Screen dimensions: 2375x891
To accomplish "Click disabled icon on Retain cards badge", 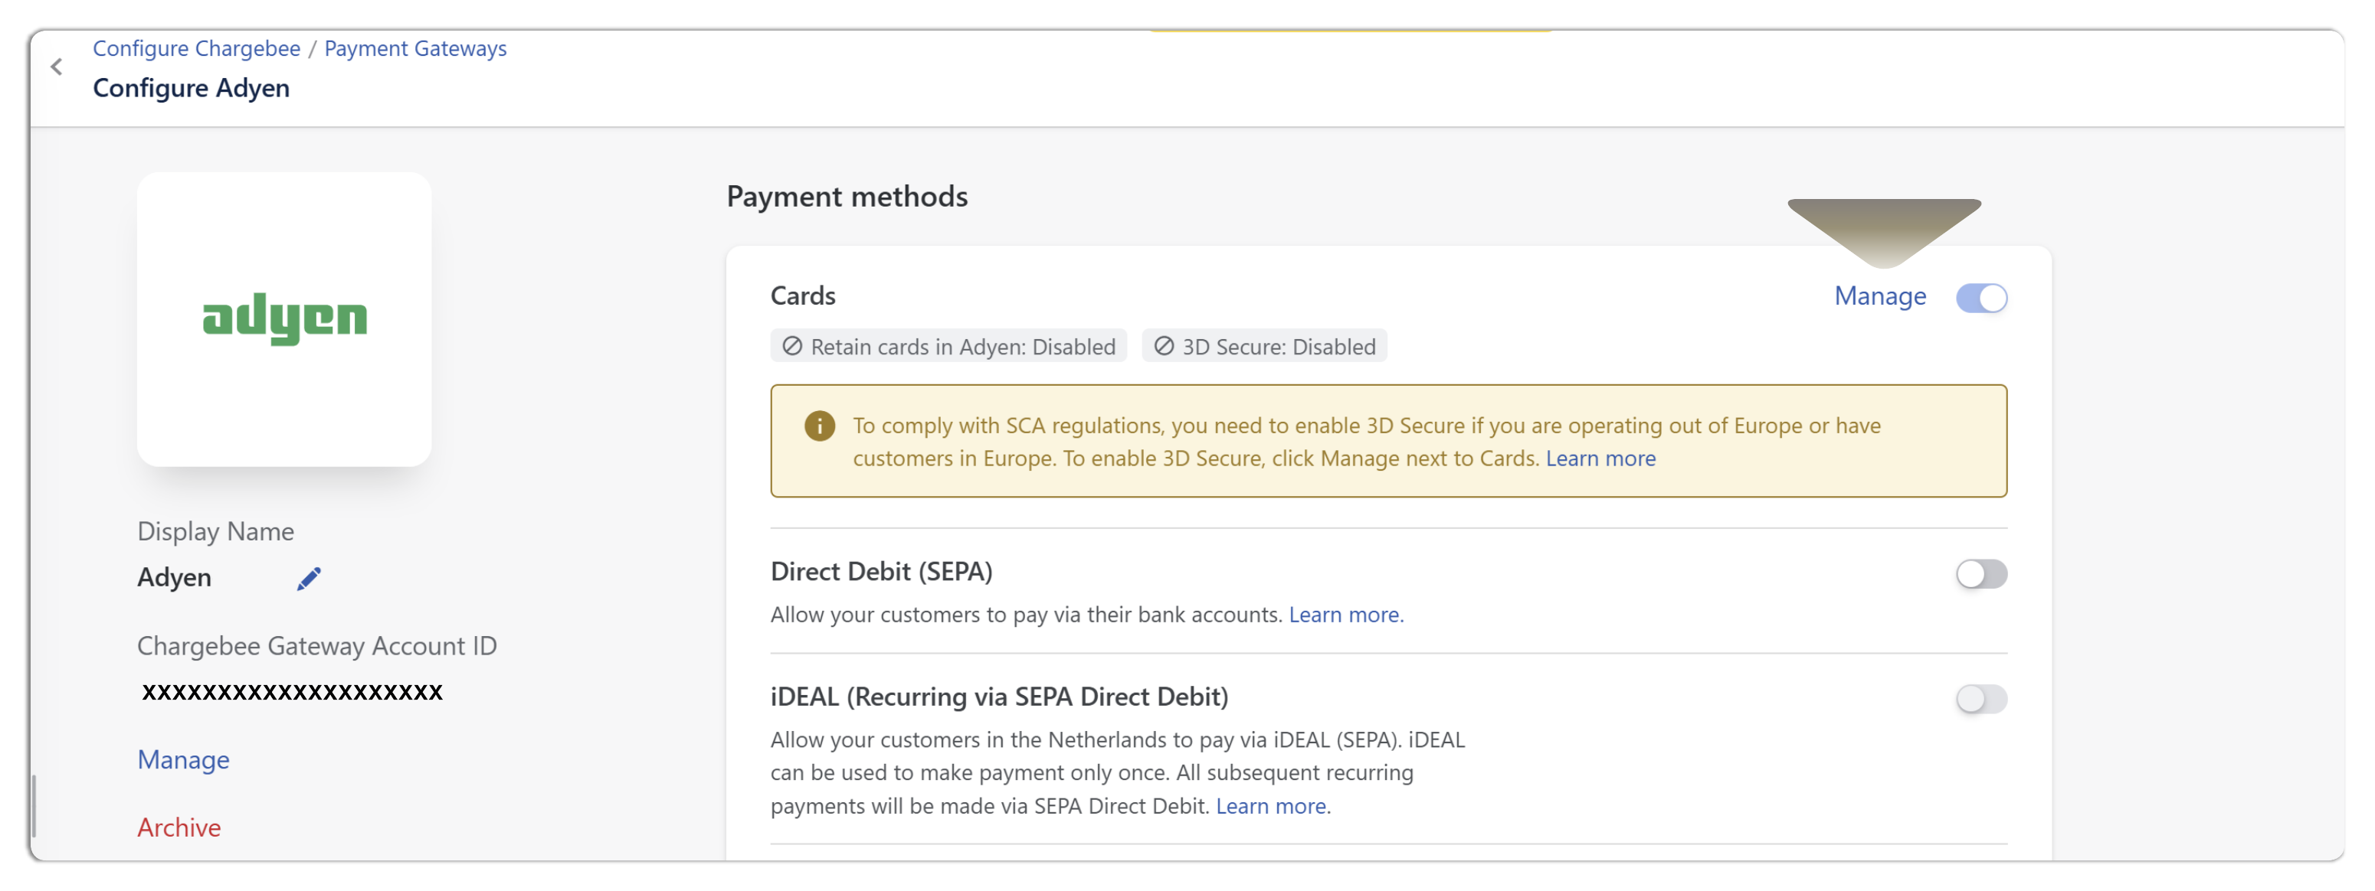I will 792,347.
